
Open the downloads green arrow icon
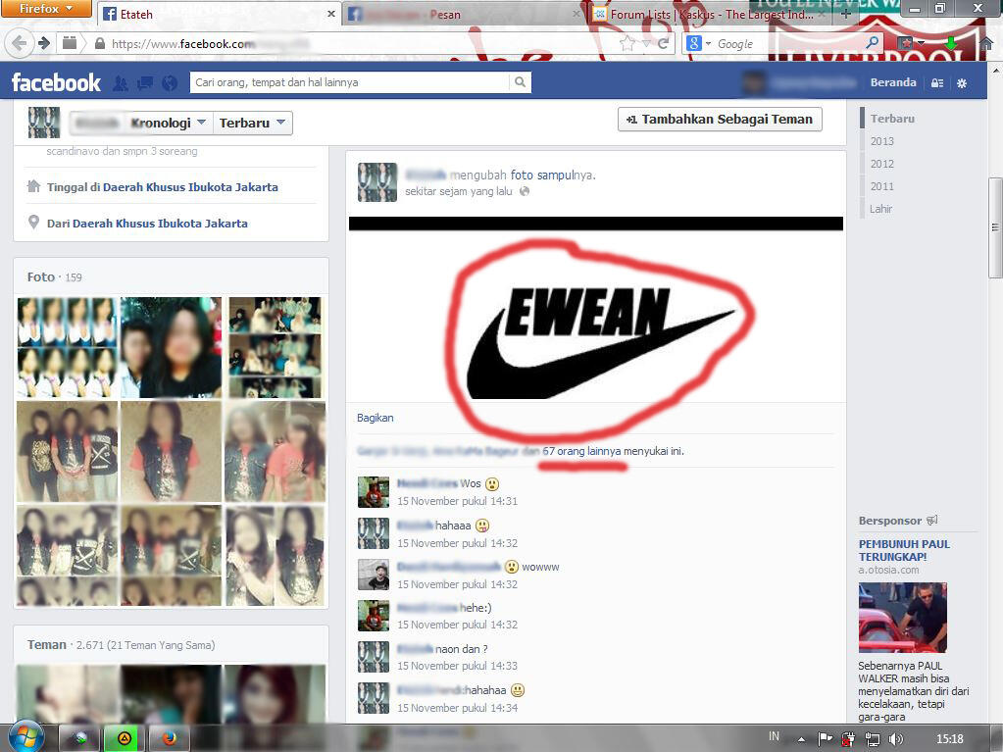951,43
